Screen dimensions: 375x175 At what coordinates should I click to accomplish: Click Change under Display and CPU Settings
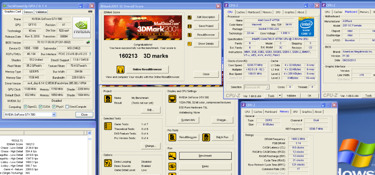click(x=222, y=120)
